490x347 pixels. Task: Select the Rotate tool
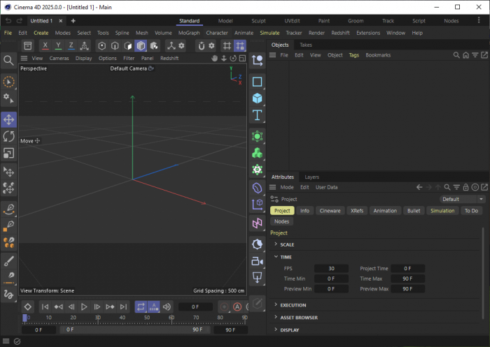click(x=9, y=136)
